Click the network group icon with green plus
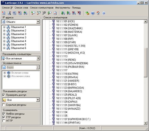Image resolution: width=149 pixels, height=131 pixels. pos(25,13)
